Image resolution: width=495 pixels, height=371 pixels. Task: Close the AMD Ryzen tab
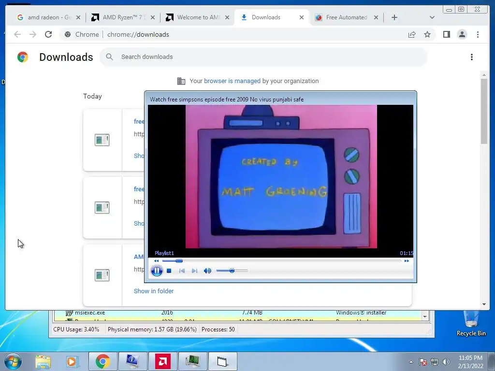tap(153, 17)
